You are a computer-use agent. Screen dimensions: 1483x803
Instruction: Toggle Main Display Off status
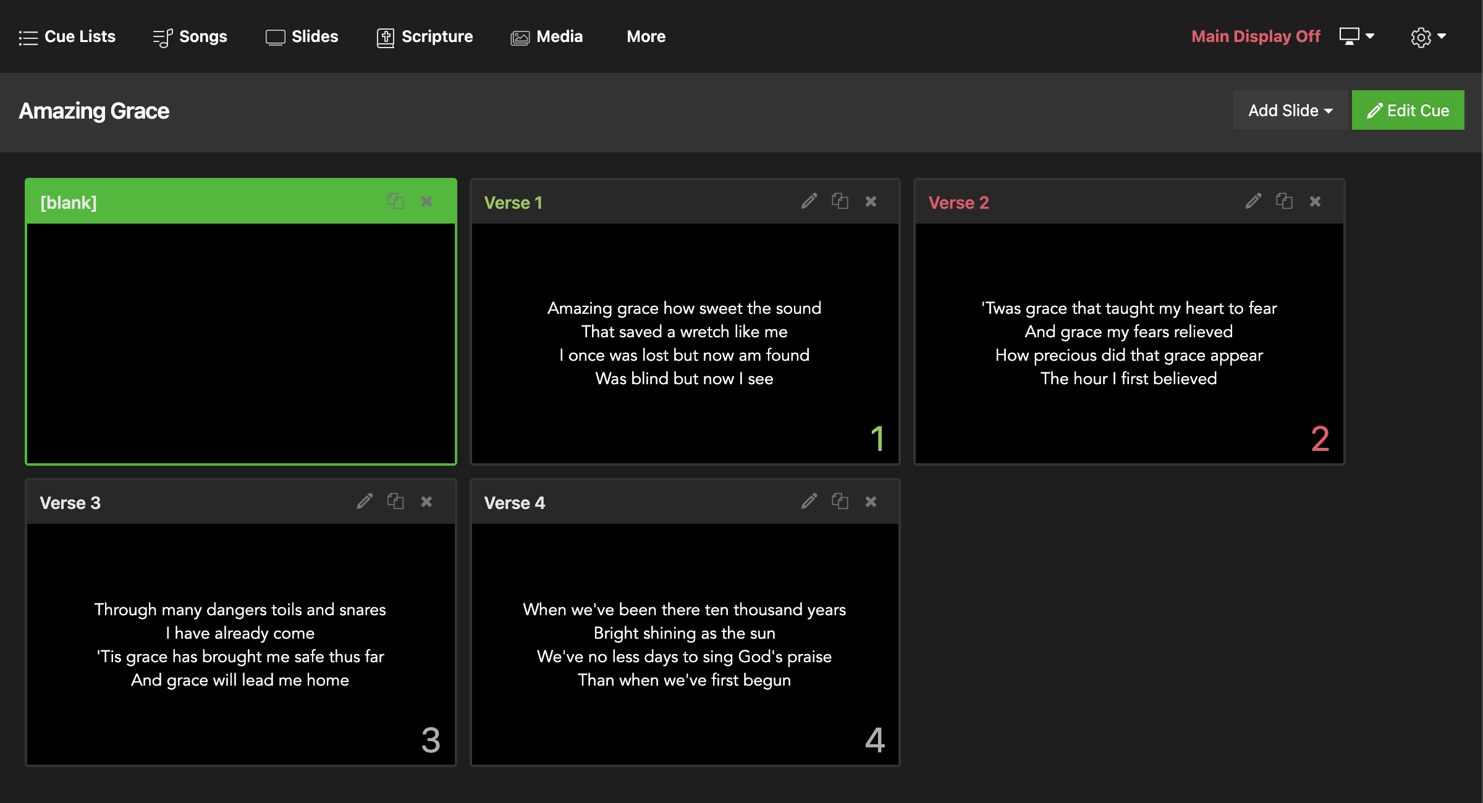click(x=1256, y=36)
